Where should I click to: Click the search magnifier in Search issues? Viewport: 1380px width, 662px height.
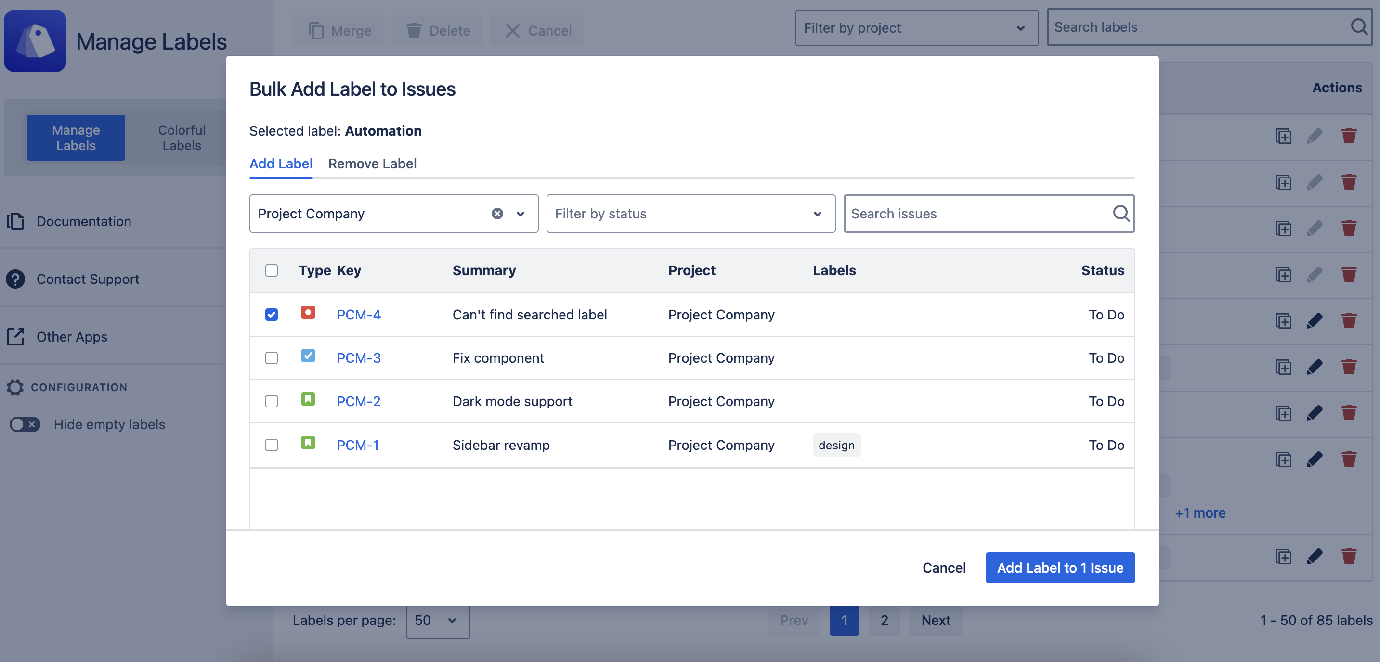click(x=1121, y=214)
